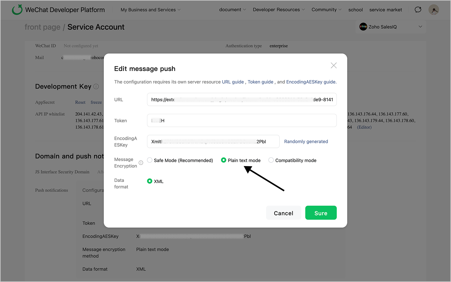451x282 pixels.
Task: Click the user profile avatar
Action: coord(433,10)
